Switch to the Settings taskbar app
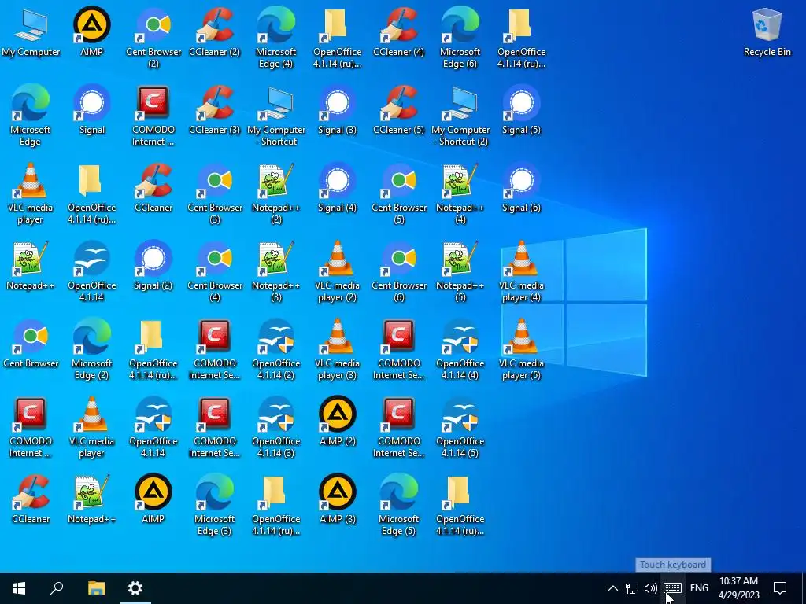 click(135, 588)
